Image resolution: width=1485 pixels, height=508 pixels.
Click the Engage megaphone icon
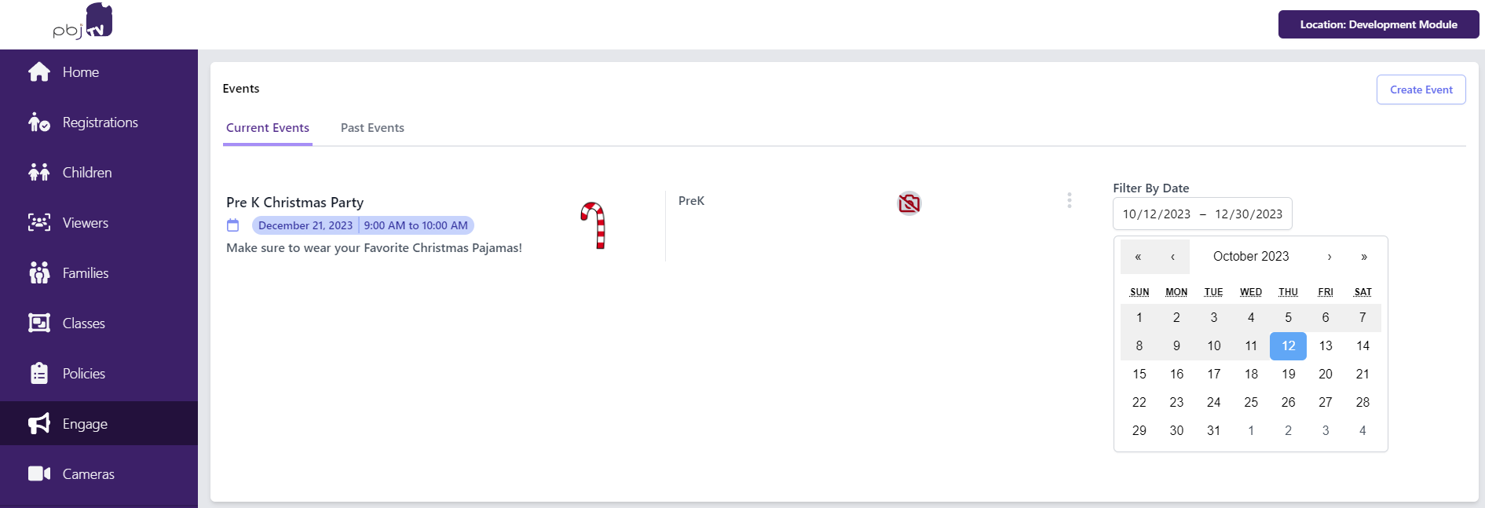39,423
